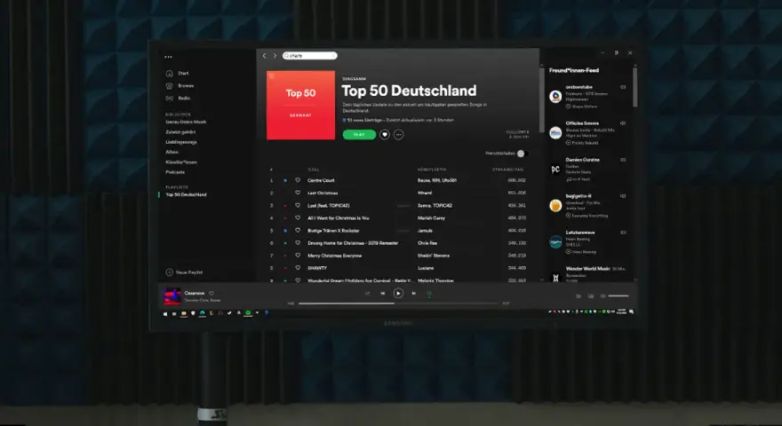The height and width of the screenshot is (426, 782).
Task: Click the search field containing charts
Action: click(310, 56)
